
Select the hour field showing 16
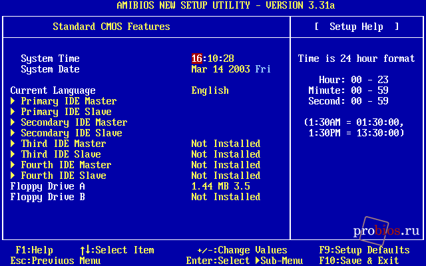click(x=197, y=59)
